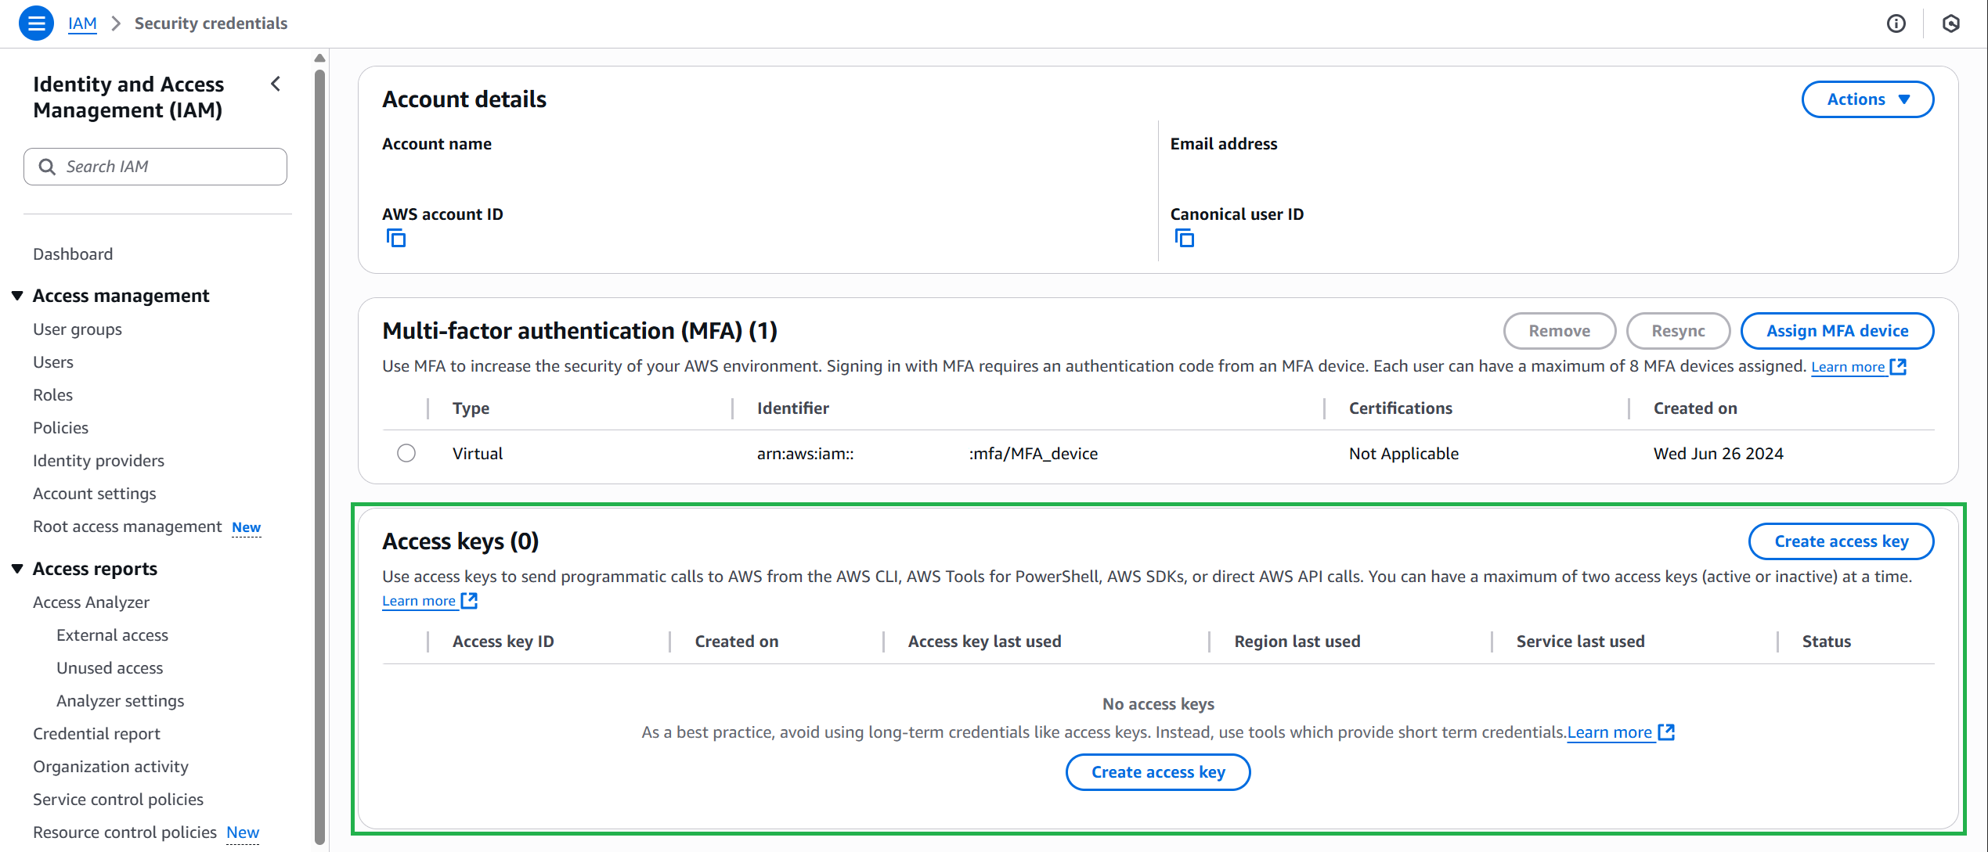Image resolution: width=1988 pixels, height=852 pixels.
Task: Open Learn more link under Access keys
Action: pyautogui.click(x=419, y=601)
